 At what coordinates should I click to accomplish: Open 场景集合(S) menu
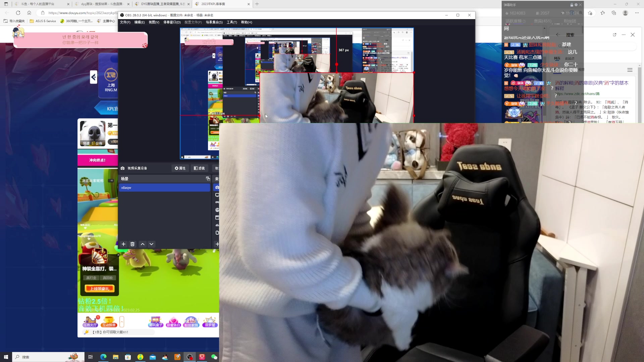(214, 22)
